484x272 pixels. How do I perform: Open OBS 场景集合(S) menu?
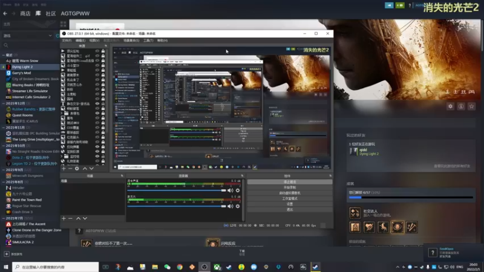pos(131,40)
